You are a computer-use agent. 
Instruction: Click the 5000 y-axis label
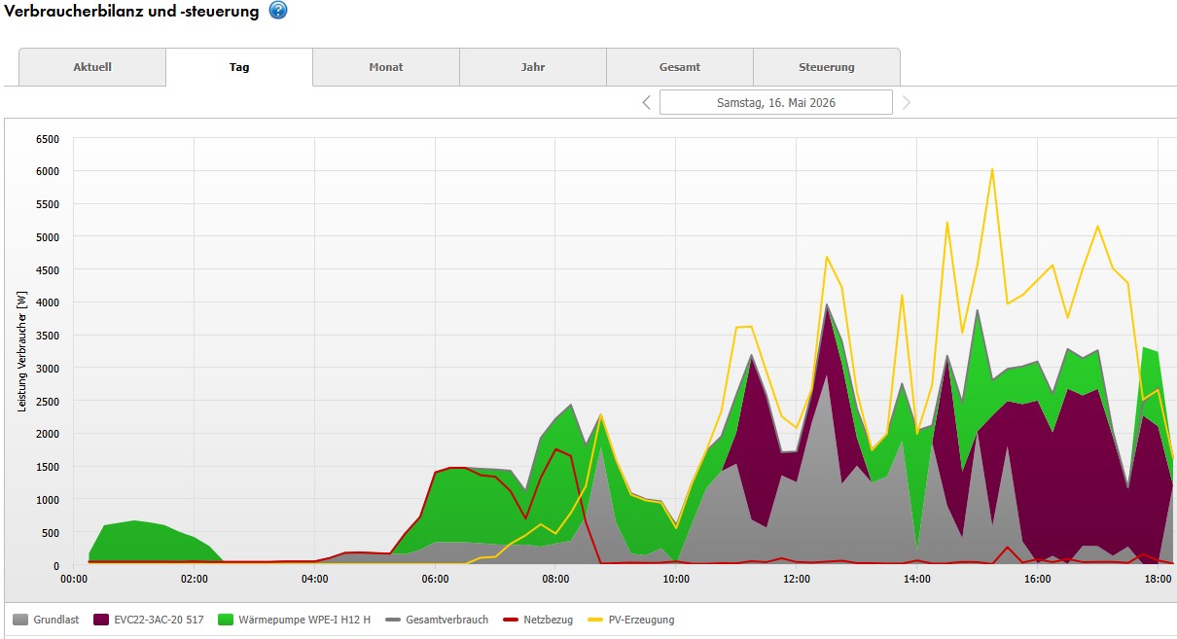point(47,236)
